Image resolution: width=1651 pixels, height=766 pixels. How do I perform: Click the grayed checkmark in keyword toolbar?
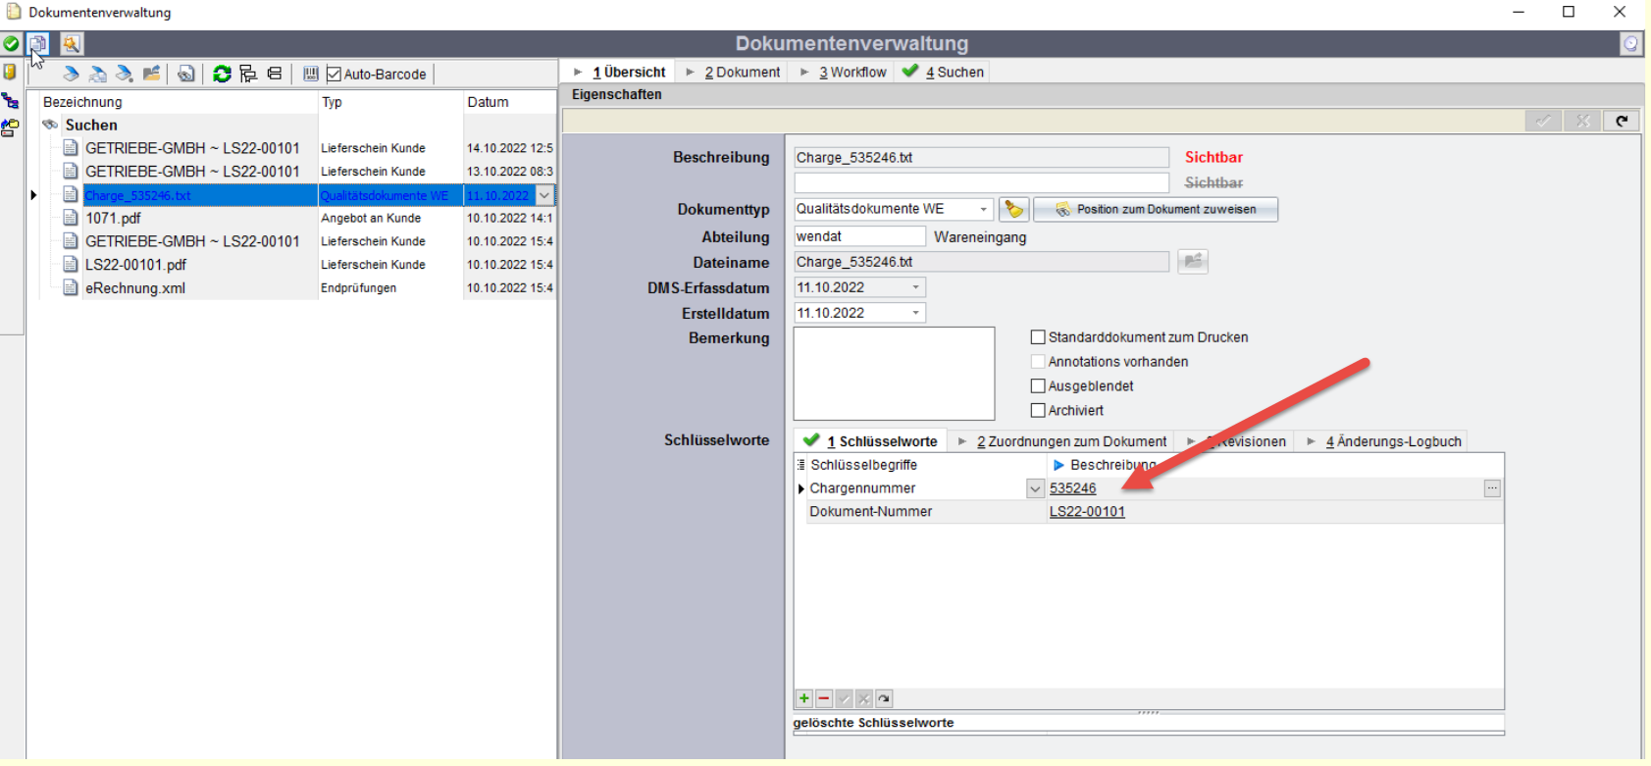(x=845, y=698)
